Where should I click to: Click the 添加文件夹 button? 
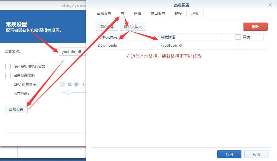pos(133,27)
